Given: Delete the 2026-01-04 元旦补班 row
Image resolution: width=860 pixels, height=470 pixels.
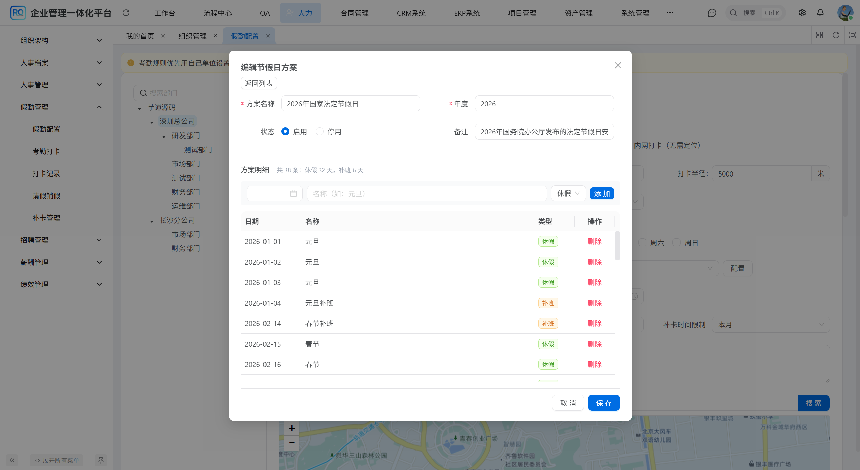Looking at the screenshot, I should [x=594, y=303].
